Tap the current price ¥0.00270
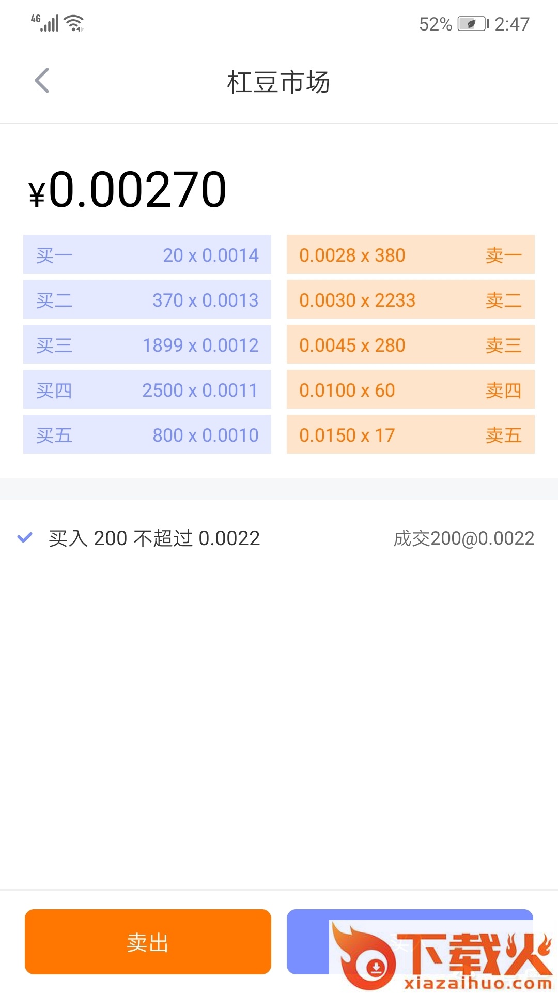 pyautogui.click(x=128, y=190)
